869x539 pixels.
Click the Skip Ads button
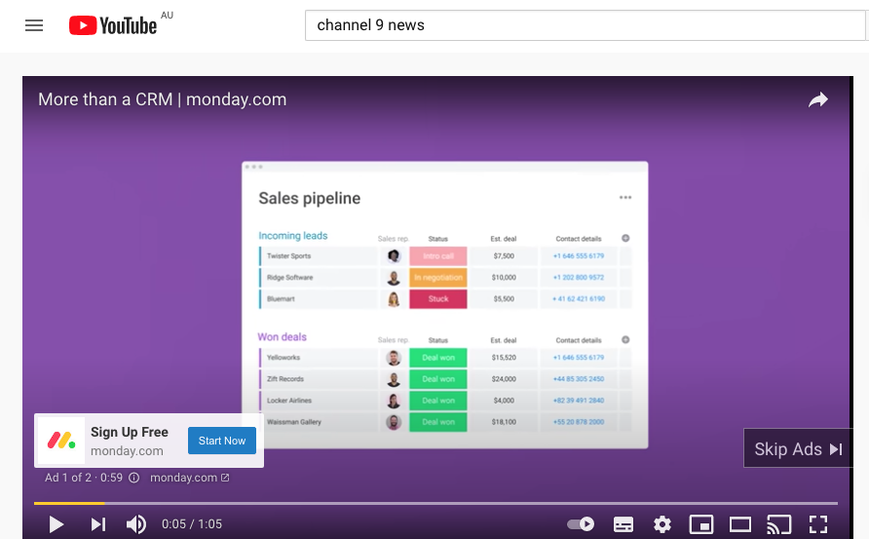(798, 448)
